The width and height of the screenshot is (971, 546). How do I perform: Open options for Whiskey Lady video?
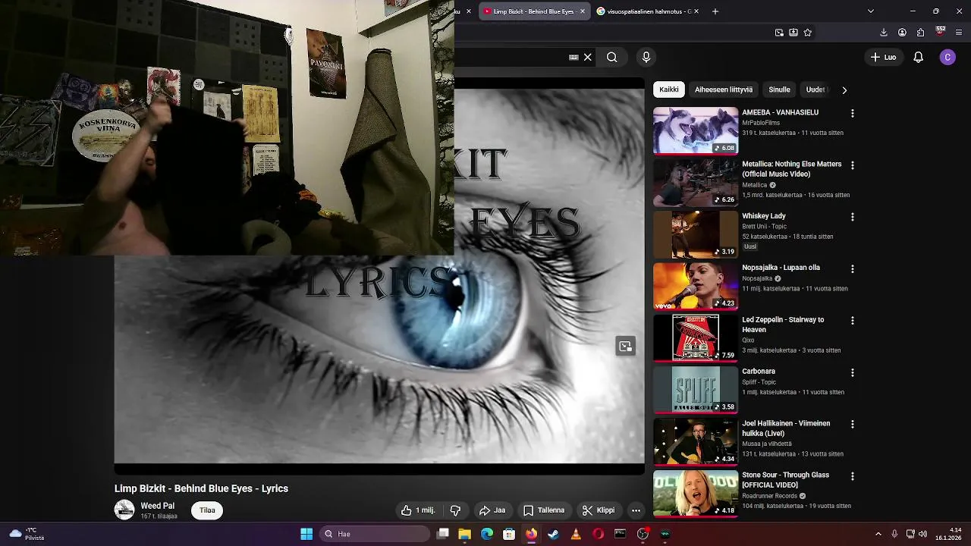[x=852, y=217]
